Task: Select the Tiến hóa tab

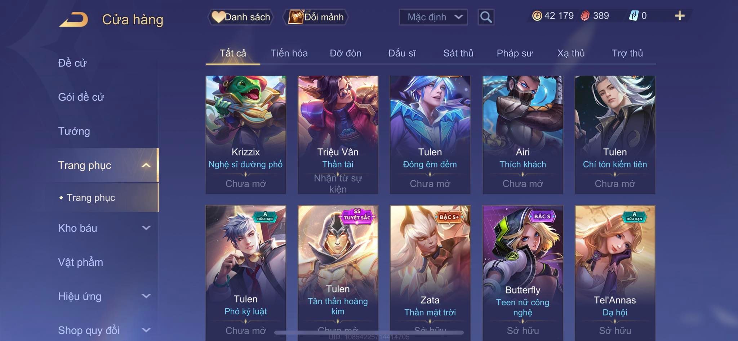Action: click(289, 53)
